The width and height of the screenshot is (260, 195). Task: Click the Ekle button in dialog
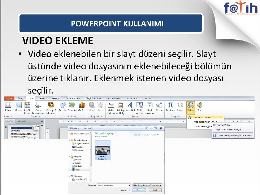click(138, 190)
